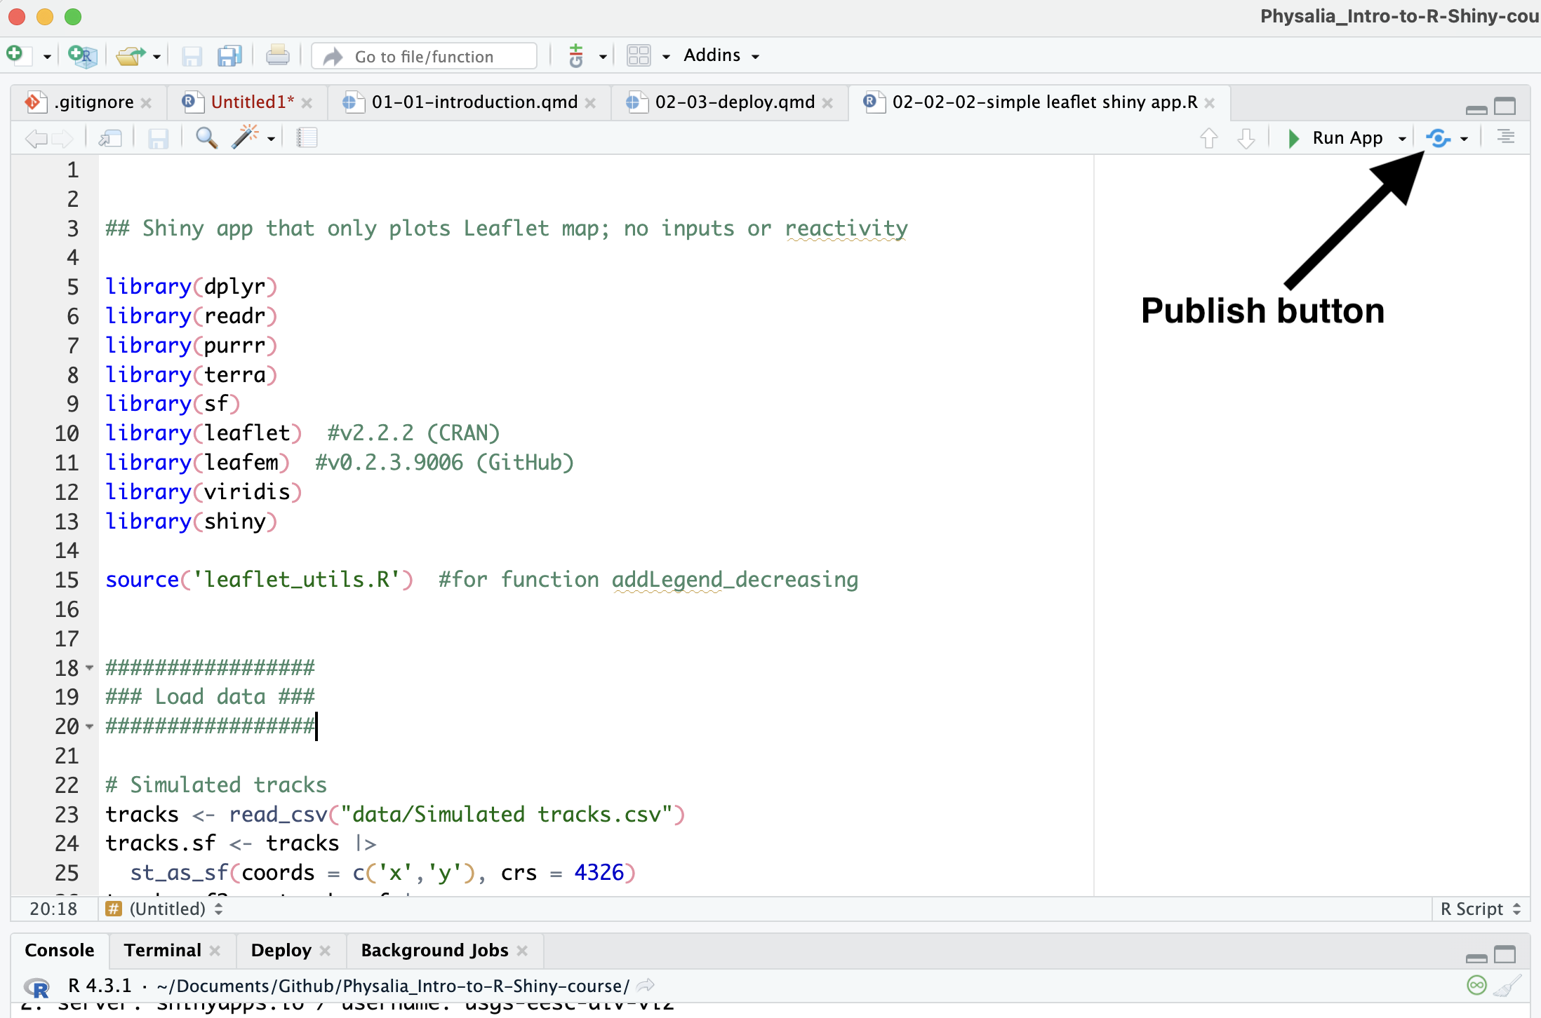Close the Untitled1 tab

[307, 103]
